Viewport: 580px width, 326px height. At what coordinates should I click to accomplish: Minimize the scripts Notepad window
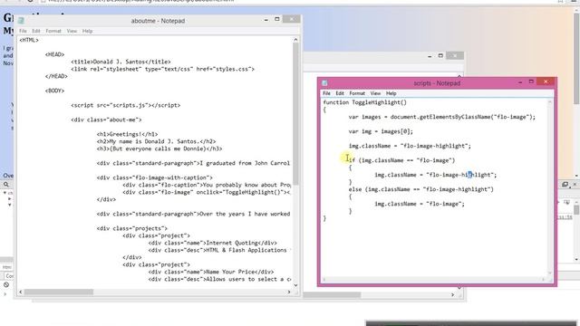pyautogui.click(x=520, y=82)
